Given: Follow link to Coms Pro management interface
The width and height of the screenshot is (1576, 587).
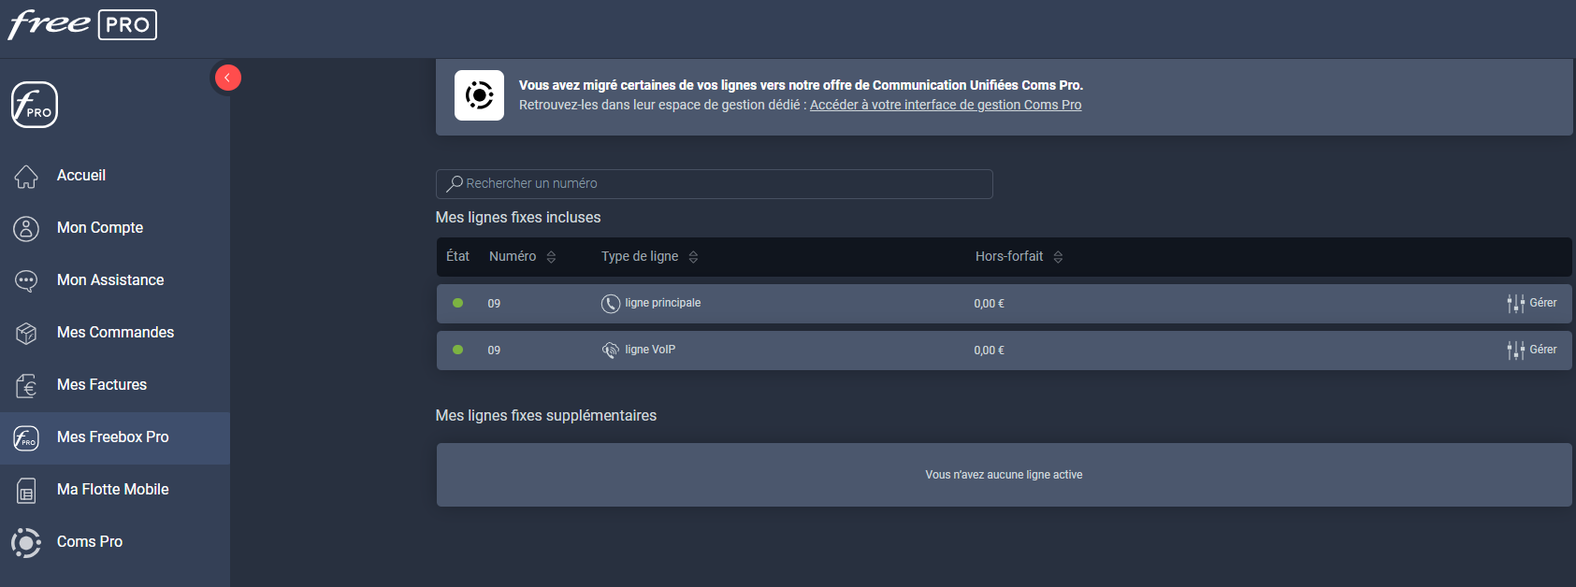Looking at the screenshot, I should coord(946,105).
